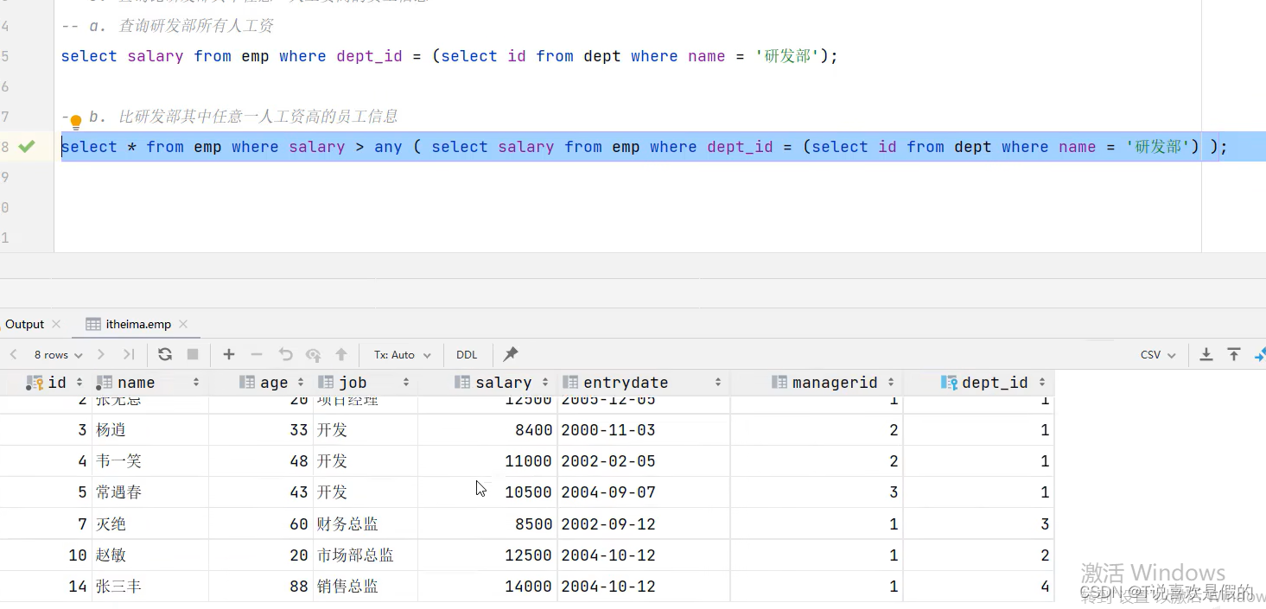This screenshot has height=609, width=1266.
Task: Click the job cell 市场部总监
Action: pos(366,555)
